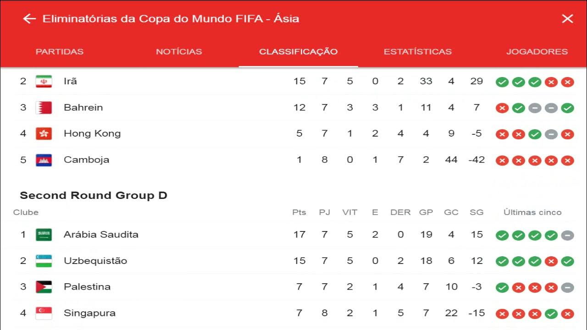Switch to the NOTÍCIAS tab
Screen dimensions: 587x330
[x=179, y=52]
